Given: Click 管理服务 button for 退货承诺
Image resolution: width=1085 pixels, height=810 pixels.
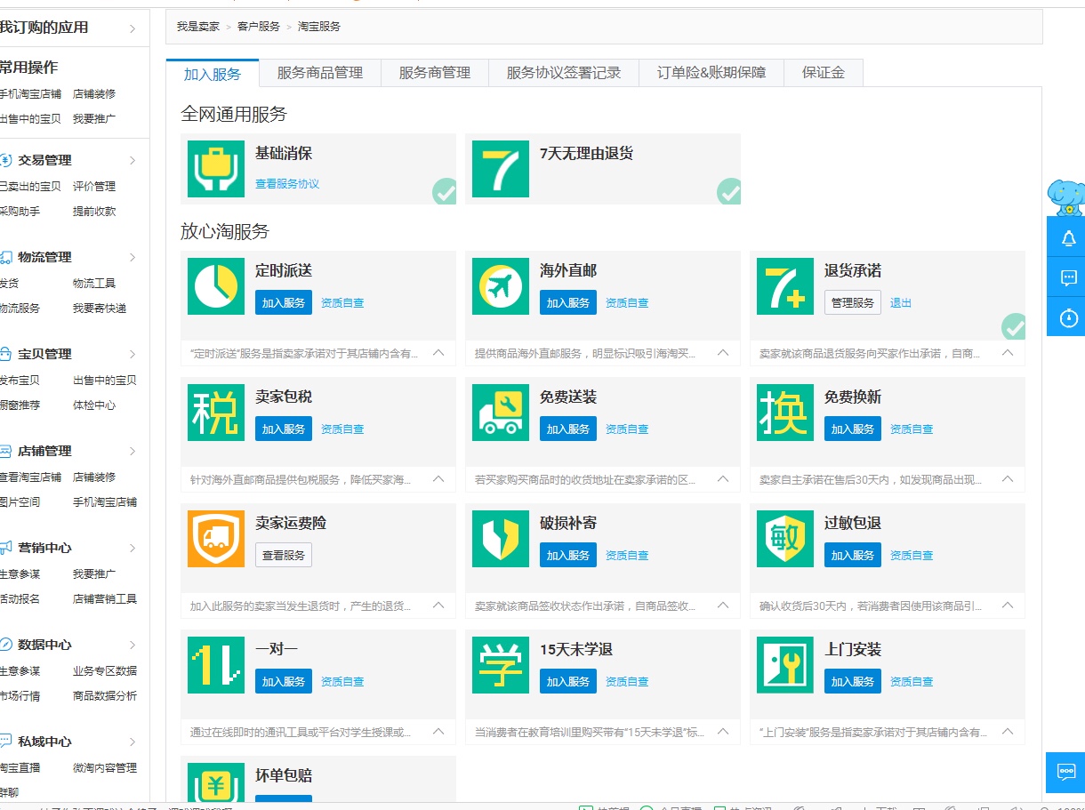Looking at the screenshot, I should 852,302.
